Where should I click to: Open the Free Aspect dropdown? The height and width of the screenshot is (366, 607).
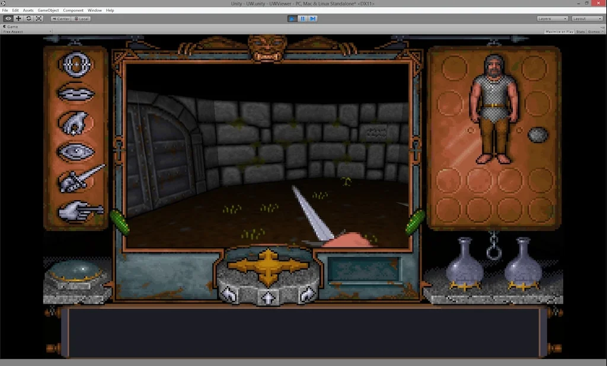point(27,32)
